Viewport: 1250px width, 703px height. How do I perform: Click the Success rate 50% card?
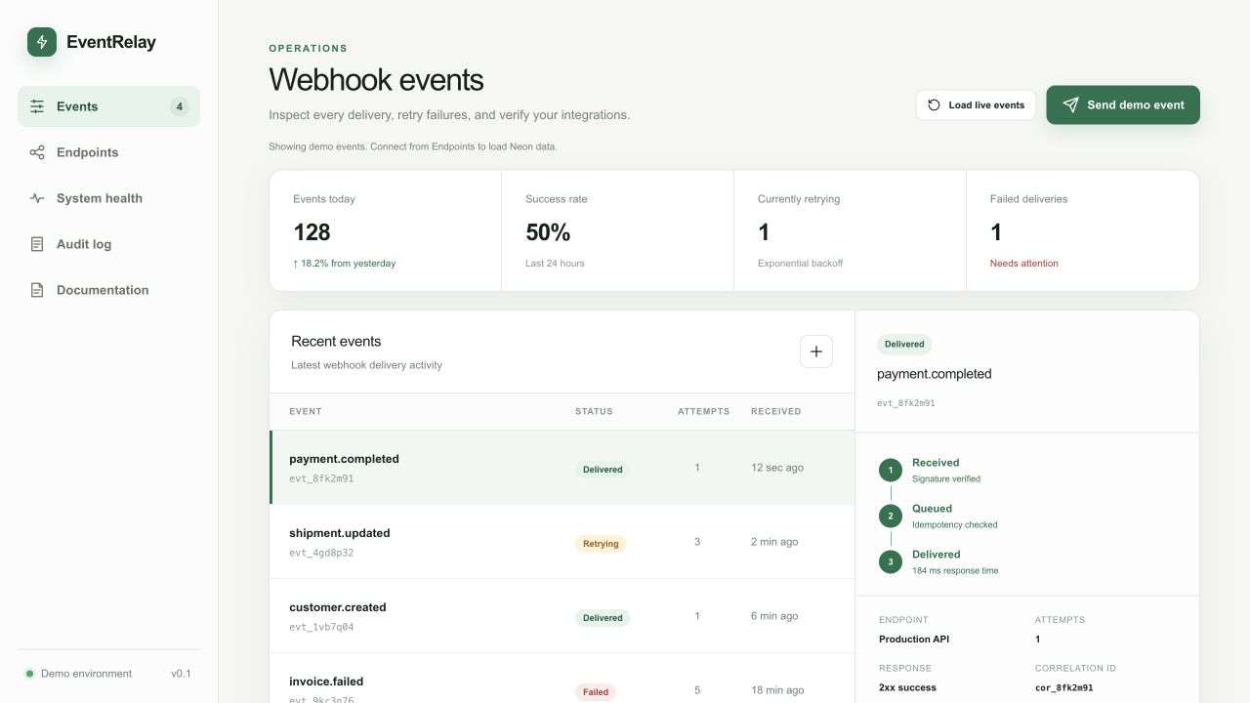pyautogui.click(x=618, y=230)
